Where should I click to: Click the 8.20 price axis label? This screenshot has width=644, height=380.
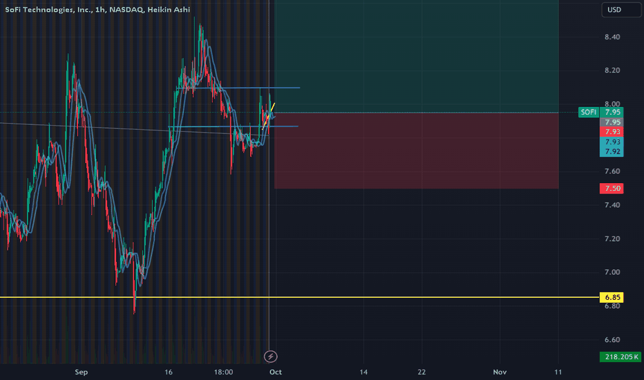(612, 70)
